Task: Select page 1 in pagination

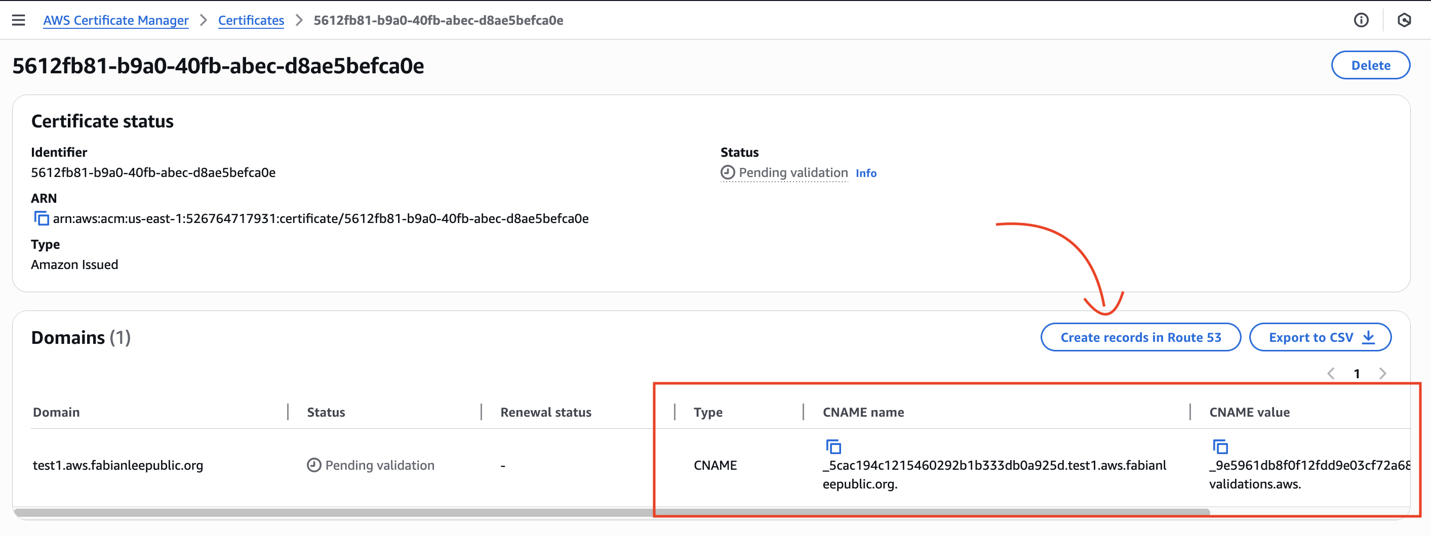Action: tap(1357, 373)
